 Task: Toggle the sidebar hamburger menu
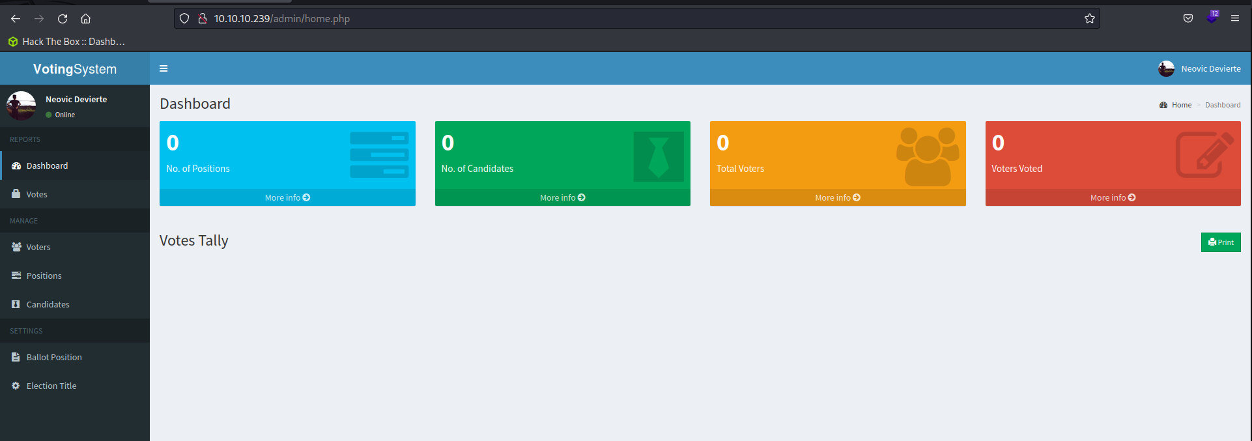(x=164, y=68)
